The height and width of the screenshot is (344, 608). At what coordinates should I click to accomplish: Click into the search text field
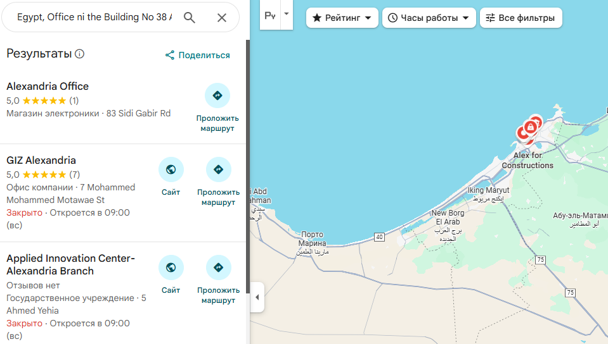pyautogui.click(x=94, y=17)
